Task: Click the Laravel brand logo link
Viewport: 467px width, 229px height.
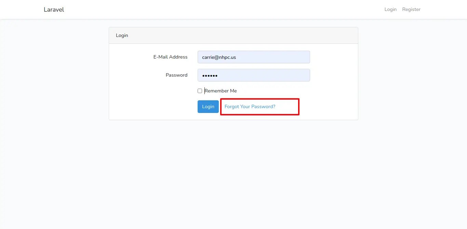Action: pos(54,10)
